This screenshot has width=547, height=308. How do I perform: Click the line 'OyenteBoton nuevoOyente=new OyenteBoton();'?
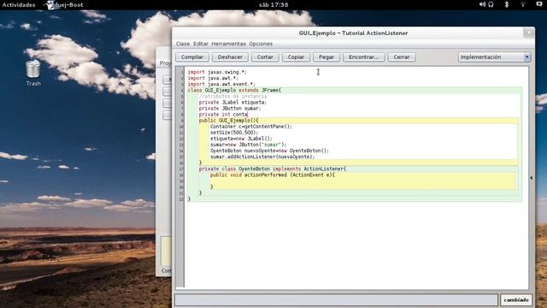[269, 151]
